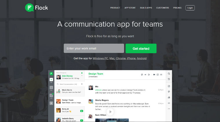Click the green notification bell beside Zak Davey
The height and width of the screenshot is (122, 220).
[82, 73]
